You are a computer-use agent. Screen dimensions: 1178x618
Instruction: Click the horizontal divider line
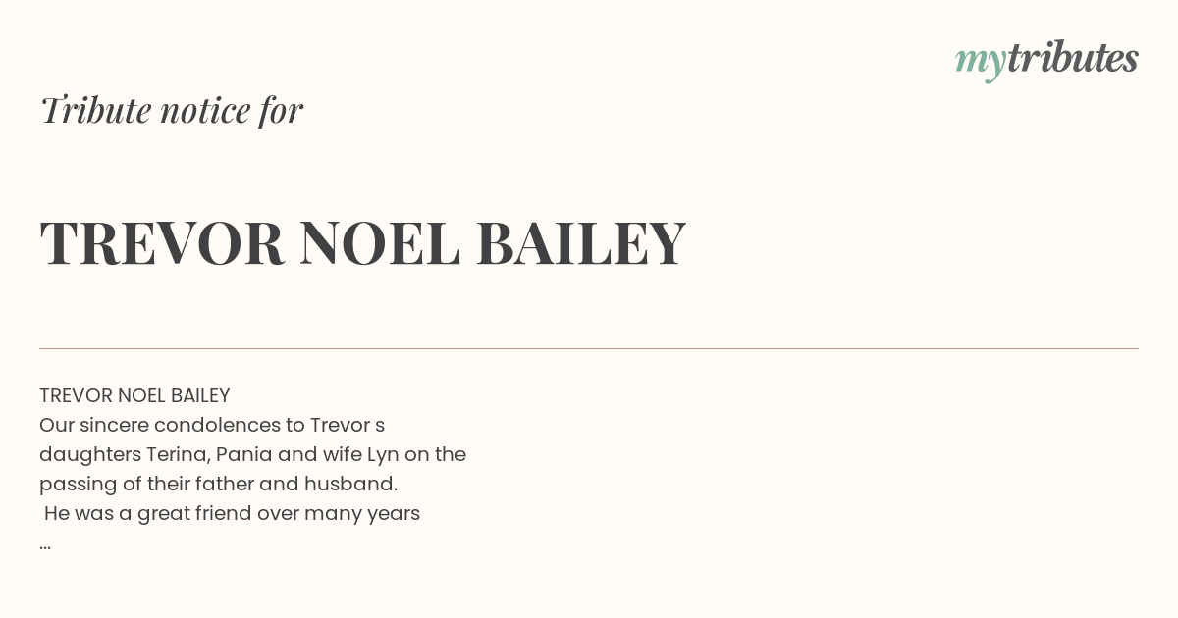(589, 348)
